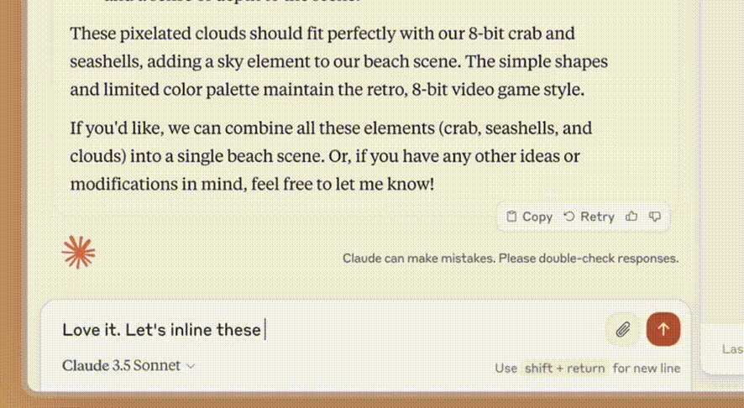Screen dimensions: 744x408
Task: Click the Retry text label
Action: coord(597,217)
